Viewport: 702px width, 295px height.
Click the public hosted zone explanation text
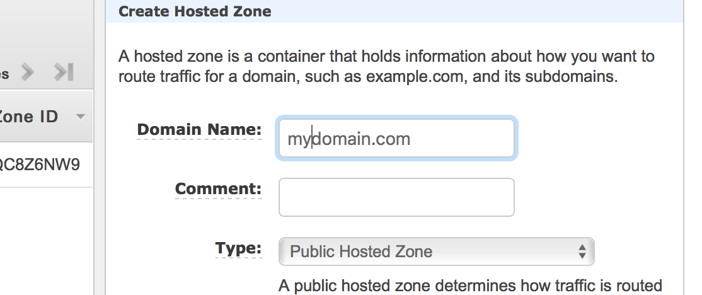pos(470,286)
